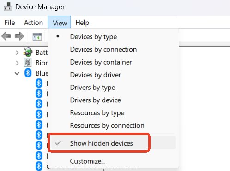Click the Forward arrow toolbar button

19,36
